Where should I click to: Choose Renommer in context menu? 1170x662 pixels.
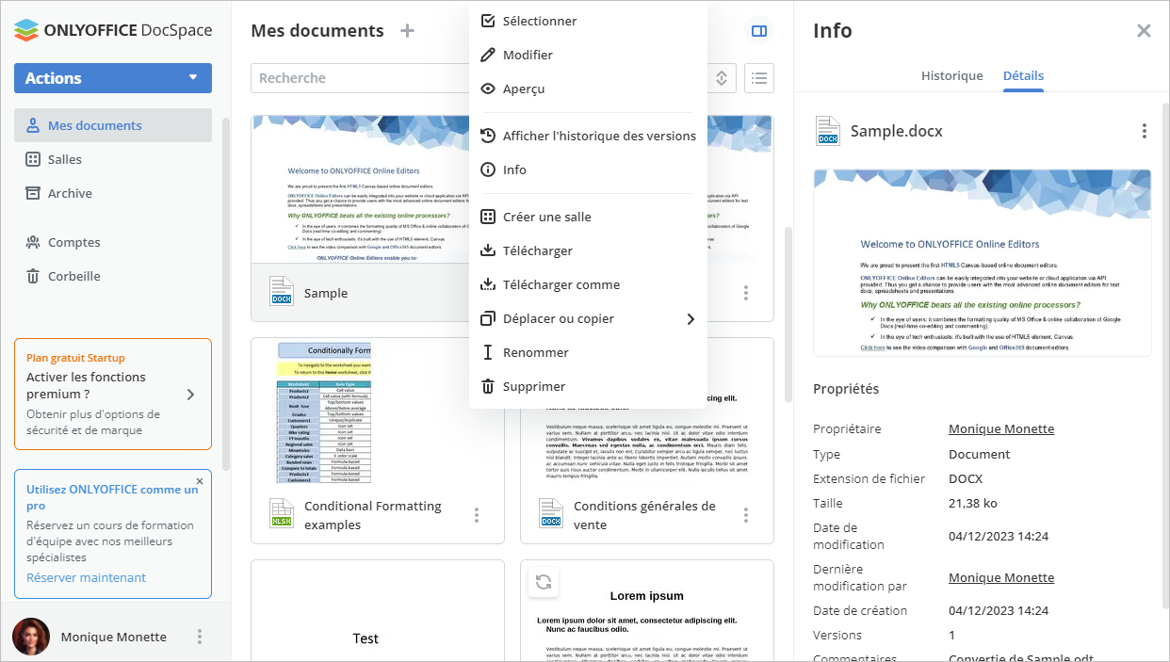pyautogui.click(x=588, y=352)
